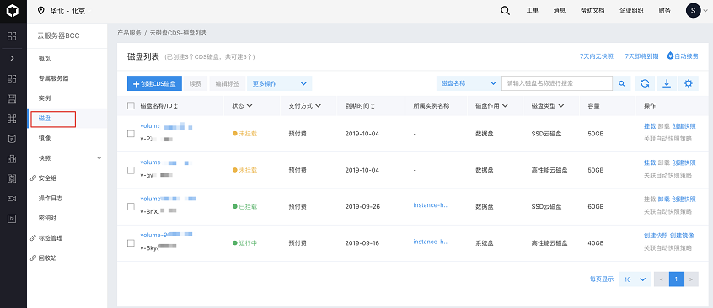Click the download export icon
The width and height of the screenshot is (713, 308).
pyautogui.click(x=666, y=83)
